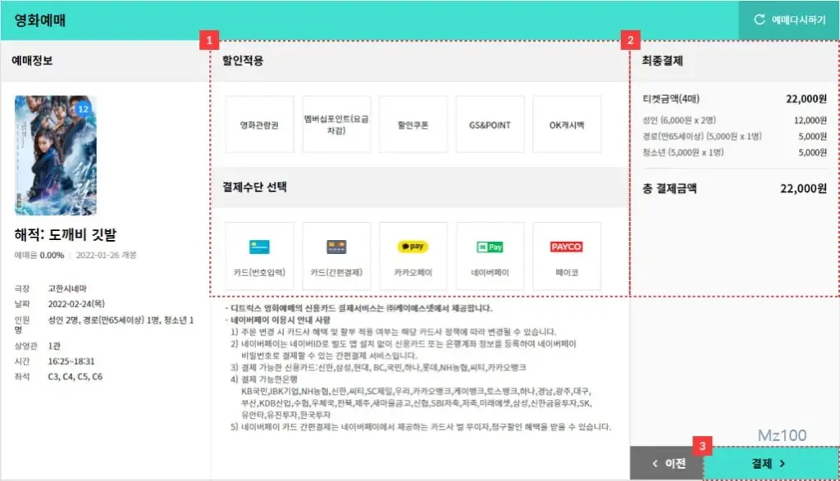The height and width of the screenshot is (481, 840).
Task: Apply the OK캐시백 discount
Action: tap(567, 125)
